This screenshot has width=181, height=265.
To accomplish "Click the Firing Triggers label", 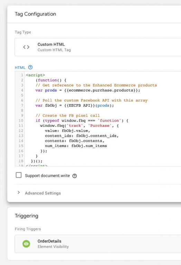I will (28, 229).
